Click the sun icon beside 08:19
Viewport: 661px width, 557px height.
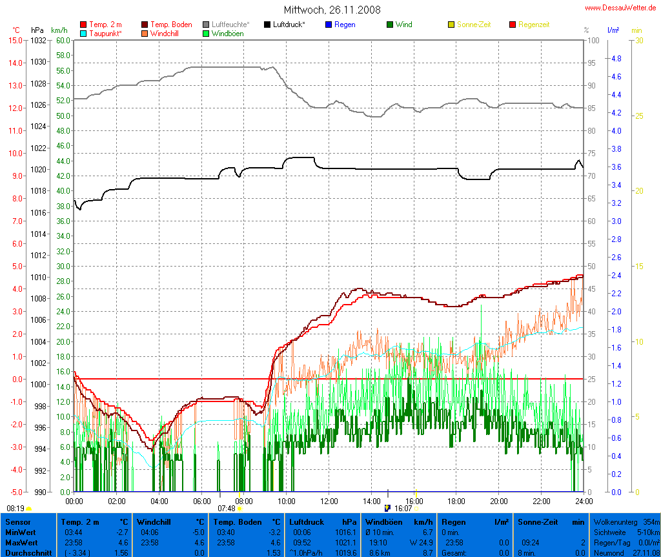click(x=29, y=509)
